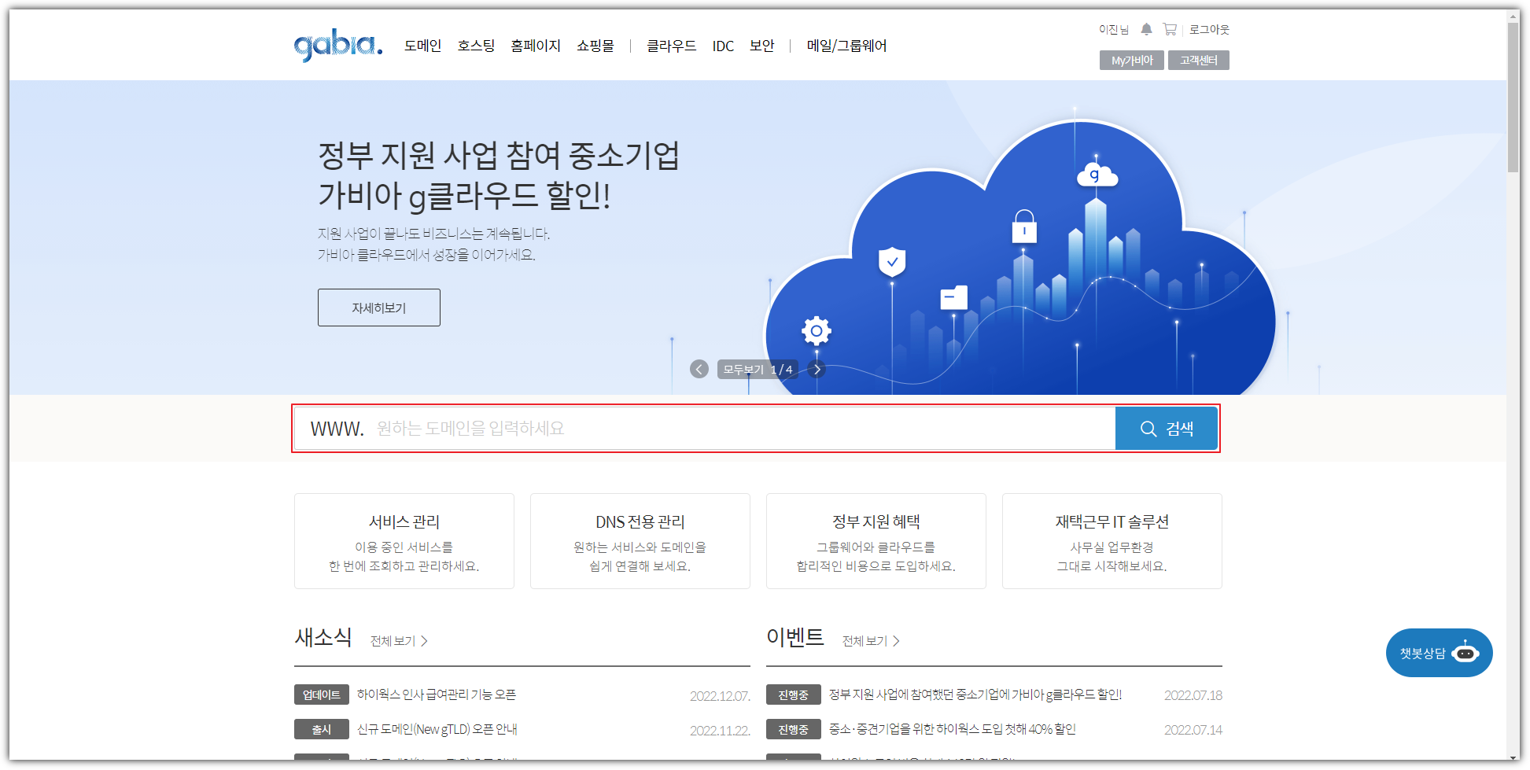Click 모두보기 on the banner pager
The width and height of the screenshot is (1530, 770).
click(743, 369)
